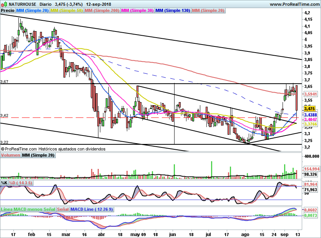Select the %D (14 3 5) label
The width and height of the screenshot is (321, 238).
20,183
